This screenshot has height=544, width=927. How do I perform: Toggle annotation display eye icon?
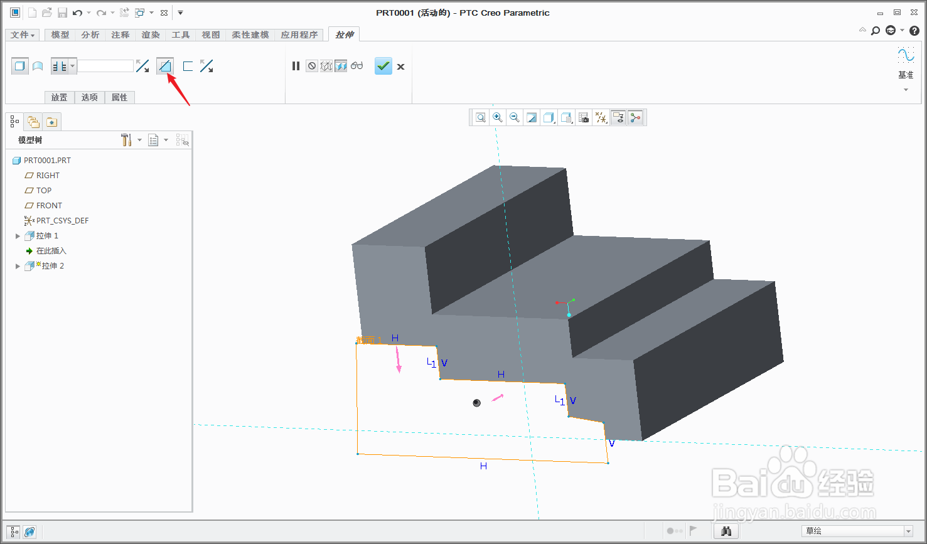tap(618, 117)
